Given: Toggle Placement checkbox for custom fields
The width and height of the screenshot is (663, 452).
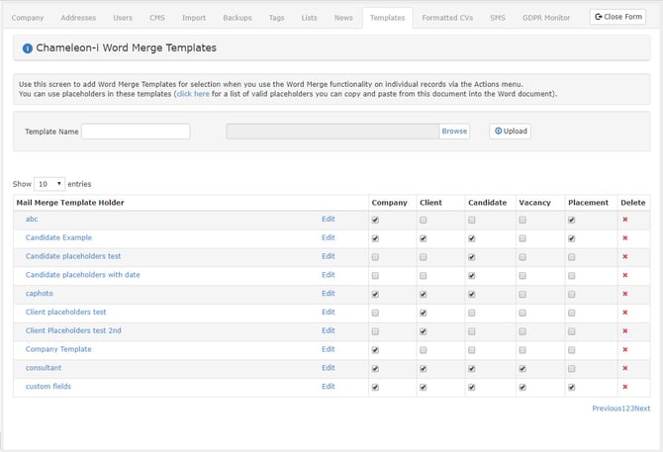Looking at the screenshot, I should (572, 388).
